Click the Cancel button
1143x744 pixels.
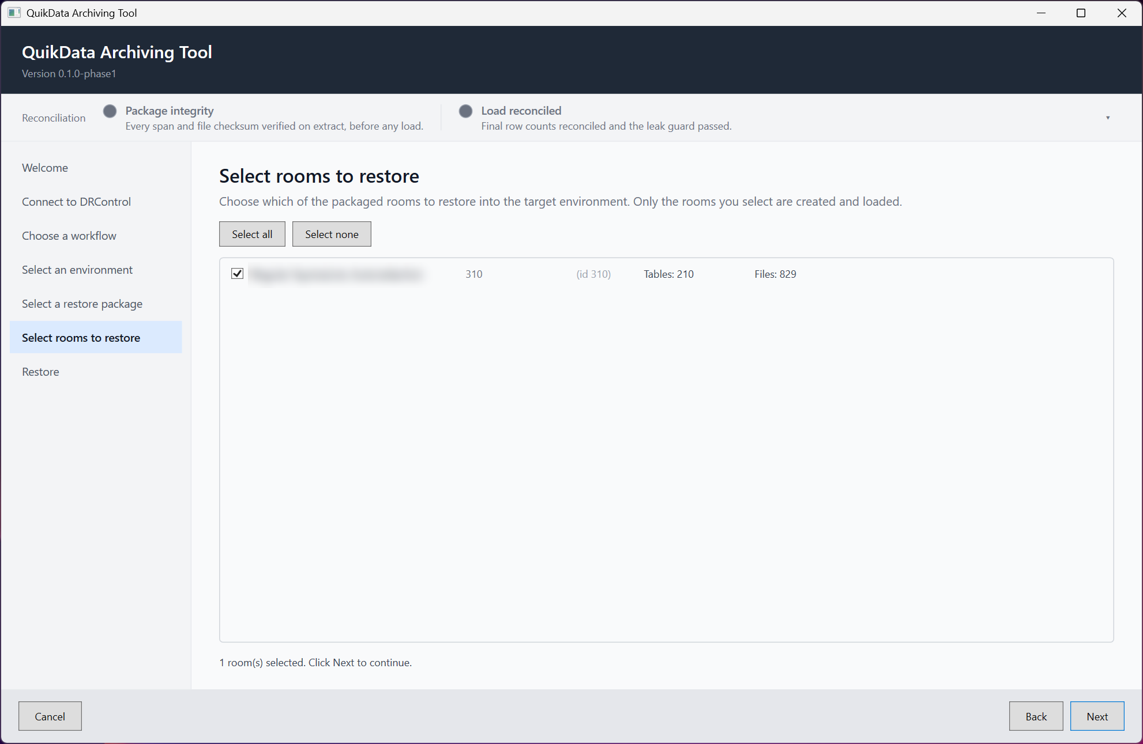50,716
